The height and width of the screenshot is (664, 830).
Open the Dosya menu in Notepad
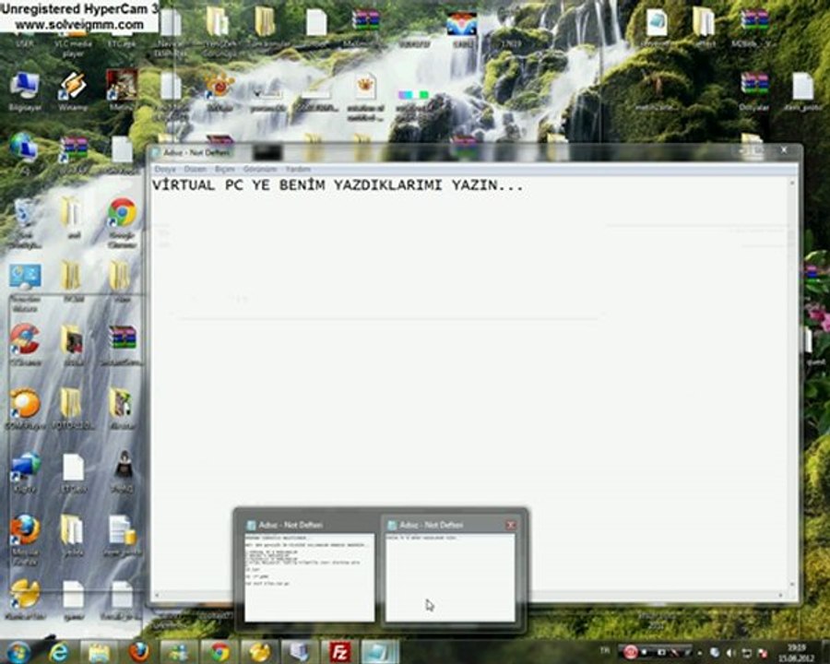[x=165, y=169]
